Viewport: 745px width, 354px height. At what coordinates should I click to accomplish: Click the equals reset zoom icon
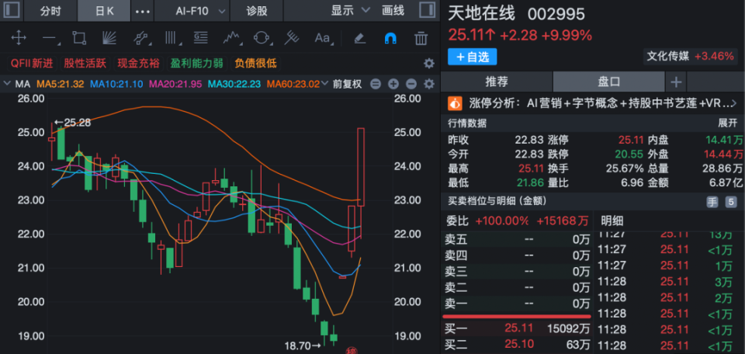[x=376, y=85]
